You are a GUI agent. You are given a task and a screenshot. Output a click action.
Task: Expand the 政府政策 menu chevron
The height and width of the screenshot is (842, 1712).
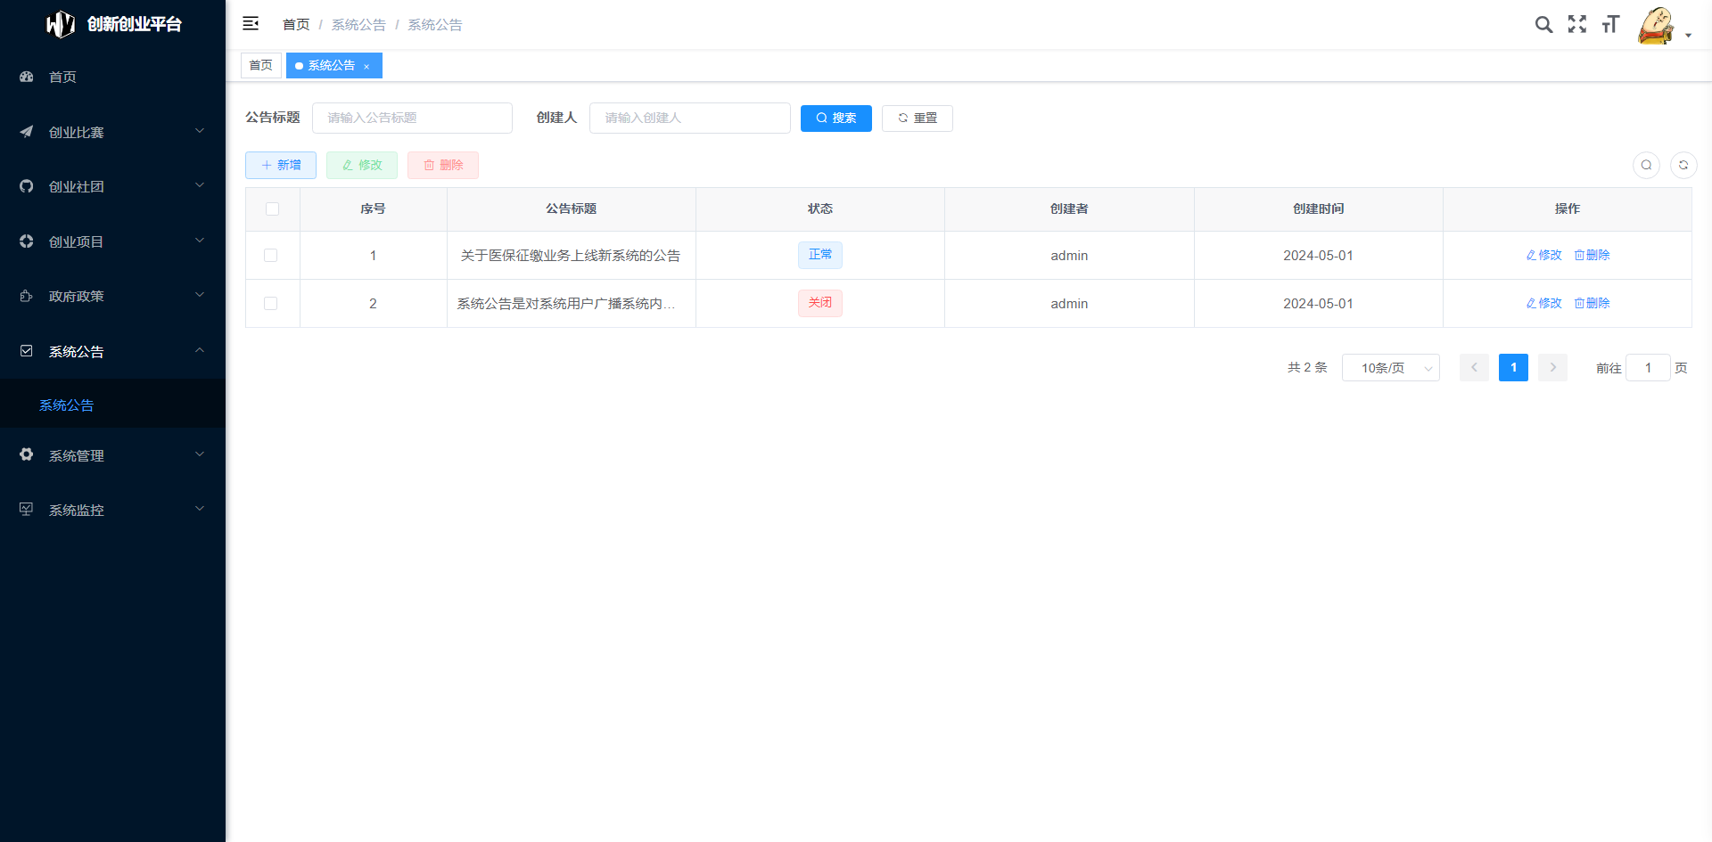pyautogui.click(x=200, y=295)
